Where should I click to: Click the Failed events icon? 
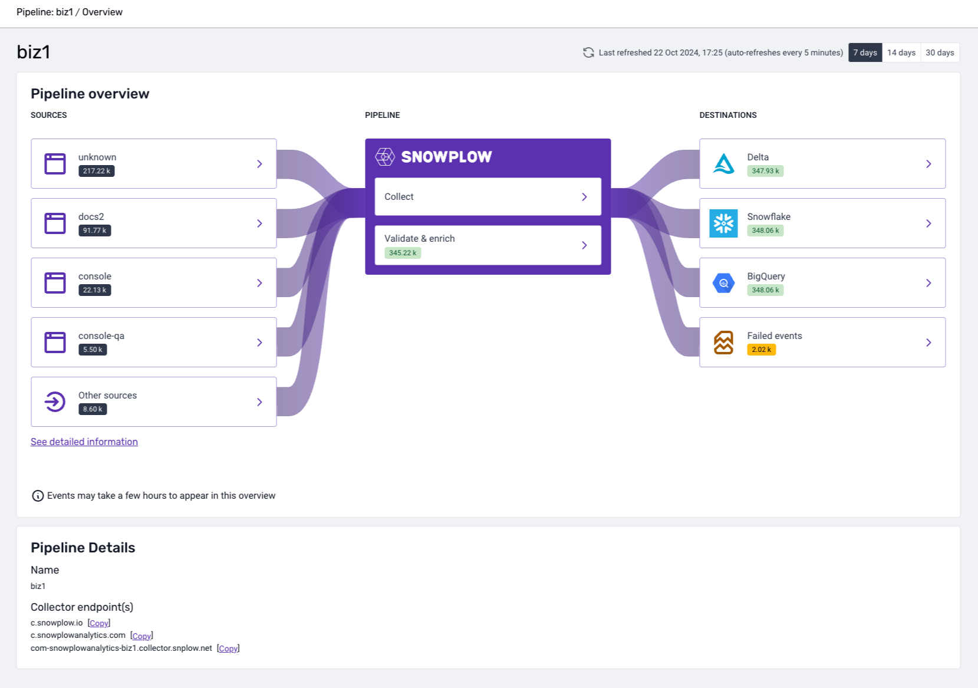point(724,343)
